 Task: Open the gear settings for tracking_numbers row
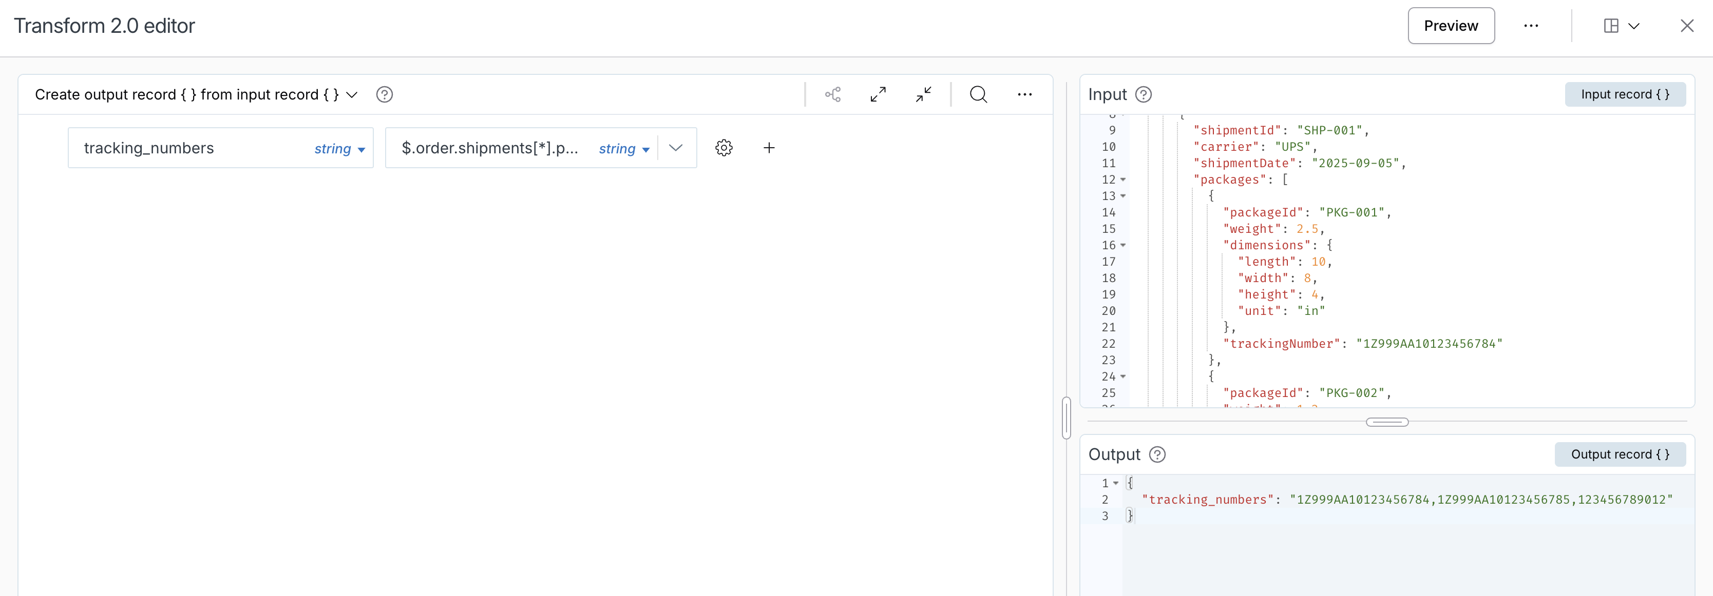(724, 148)
